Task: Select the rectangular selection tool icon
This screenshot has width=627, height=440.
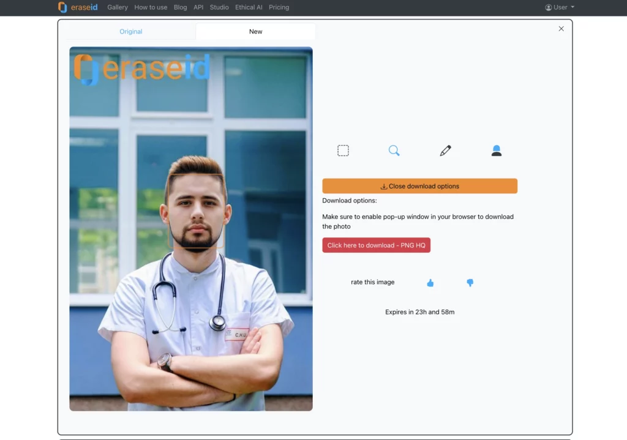Action: click(343, 150)
